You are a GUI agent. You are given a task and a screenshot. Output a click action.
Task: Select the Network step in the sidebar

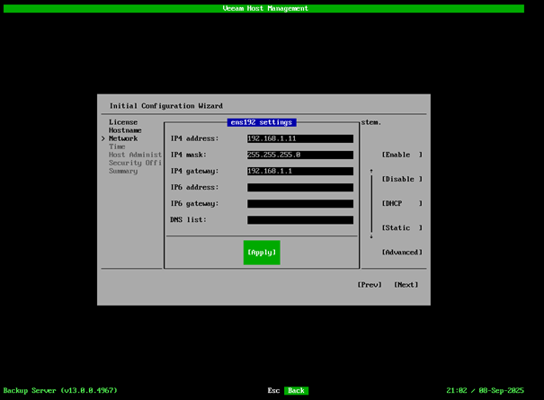click(x=123, y=138)
